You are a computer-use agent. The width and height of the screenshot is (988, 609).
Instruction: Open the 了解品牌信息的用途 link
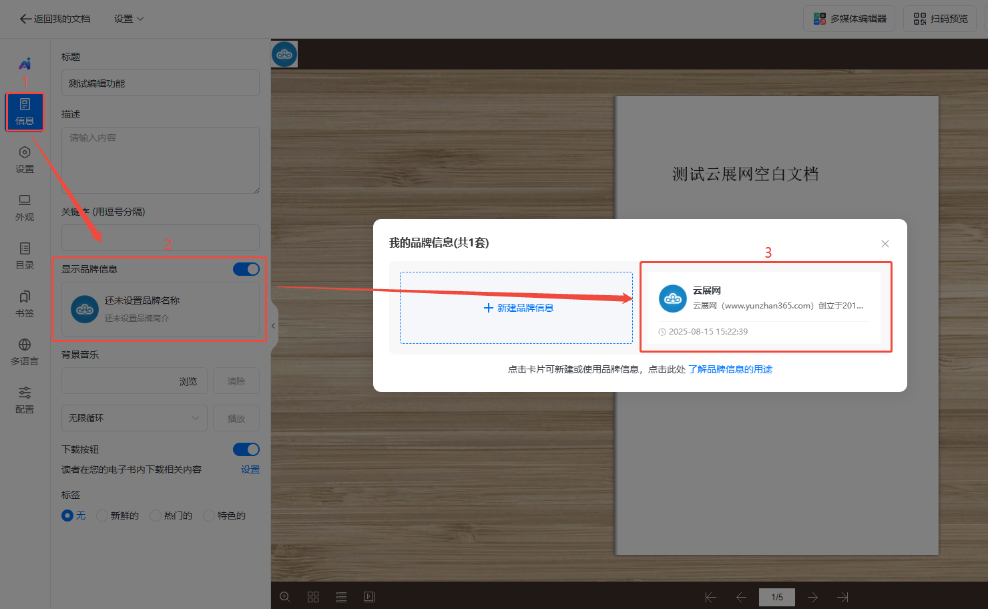730,369
